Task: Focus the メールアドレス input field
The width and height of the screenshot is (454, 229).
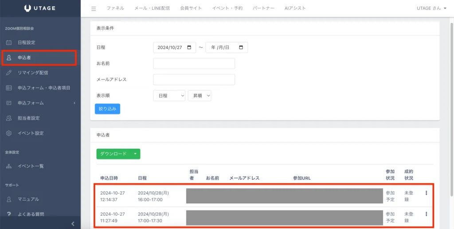Action: point(194,80)
